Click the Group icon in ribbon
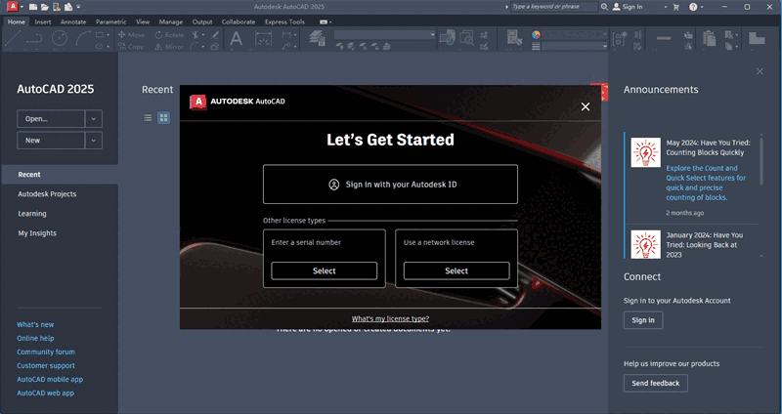The image size is (782, 414). click(x=620, y=38)
